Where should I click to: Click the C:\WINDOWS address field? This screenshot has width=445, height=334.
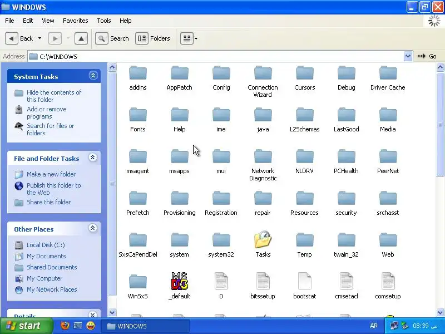tap(216, 56)
